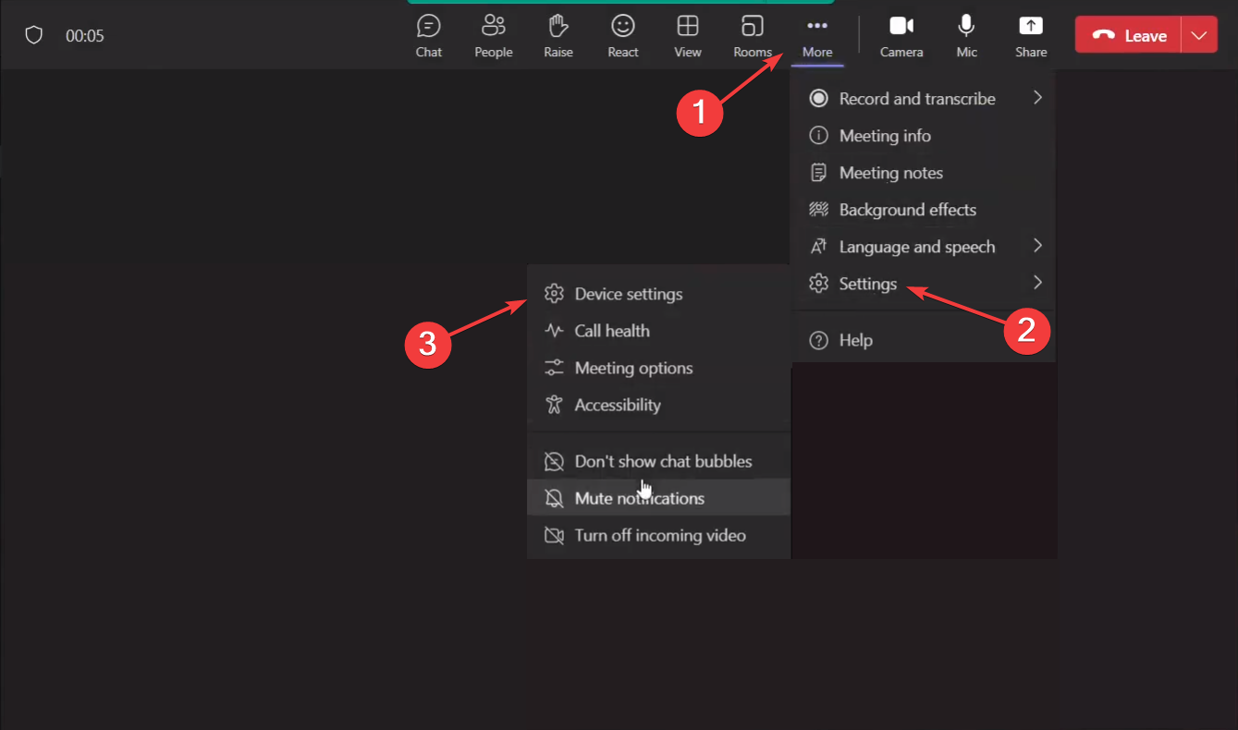Click the 00:05 meeting timer

pos(85,36)
